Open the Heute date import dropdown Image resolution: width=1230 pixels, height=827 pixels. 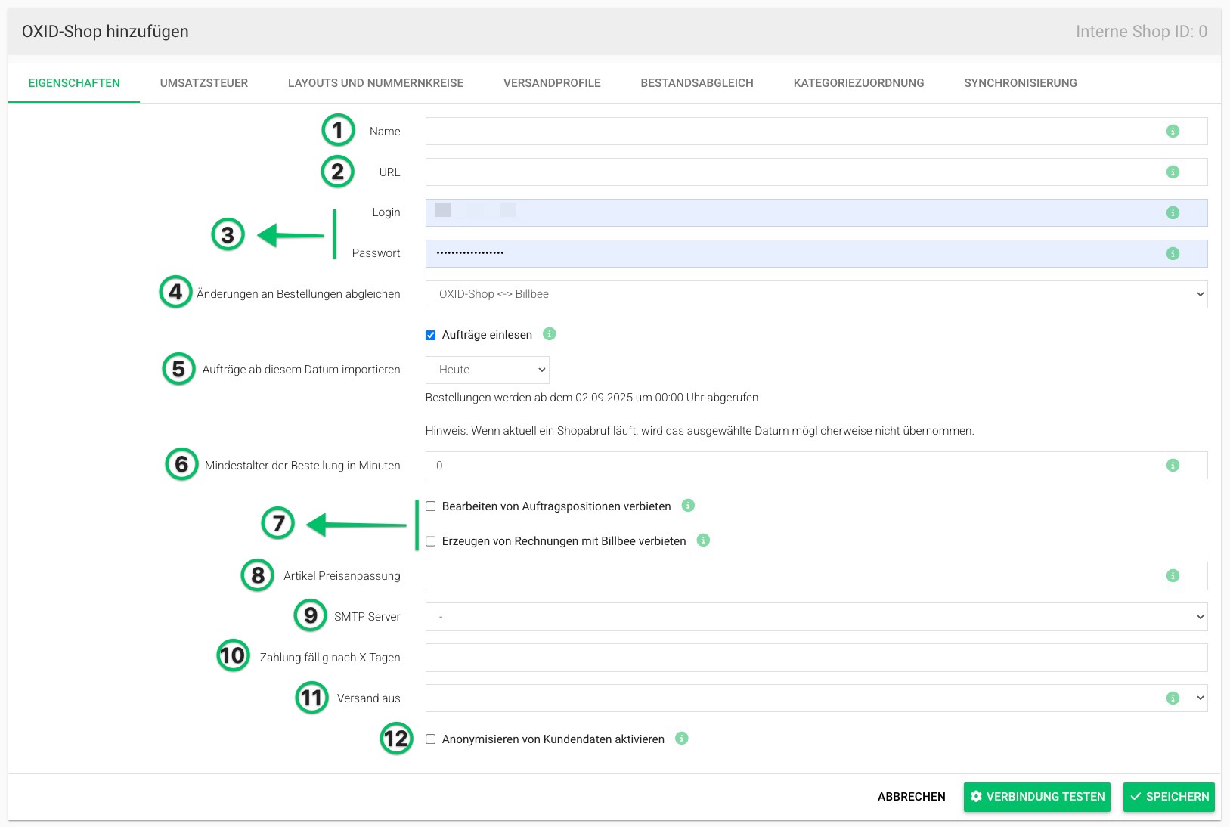488,370
